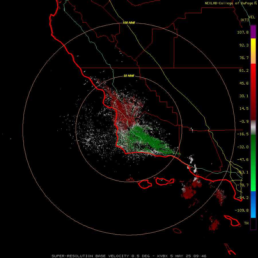This screenshot has height=258, width=258.
Task: Click the green segment of the color bar
Action: pos(253,163)
